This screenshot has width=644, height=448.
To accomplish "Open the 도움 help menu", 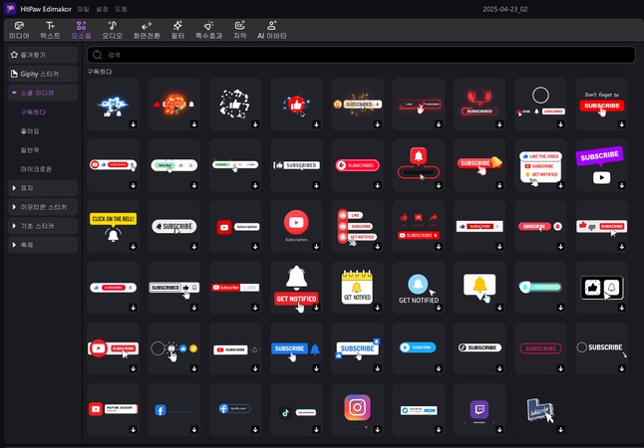I will [121, 9].
